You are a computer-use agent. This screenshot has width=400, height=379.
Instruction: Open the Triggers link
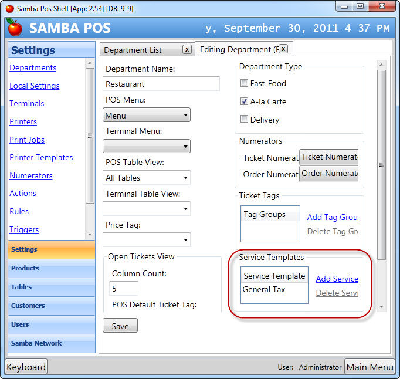[x=24, y=229]
